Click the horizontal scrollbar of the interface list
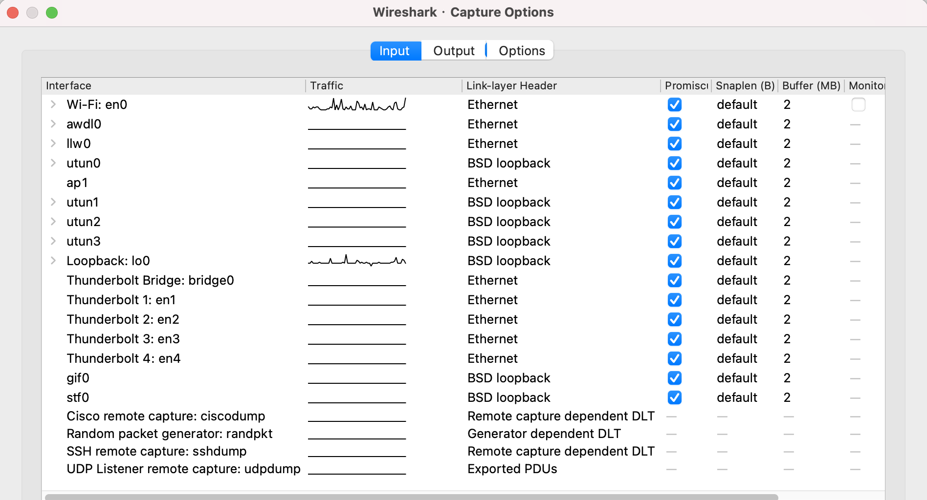The width and height of the screenshot is (927, 500). click(x=411, y=497)
